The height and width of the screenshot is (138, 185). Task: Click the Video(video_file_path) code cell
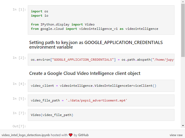tap(101, 115)
